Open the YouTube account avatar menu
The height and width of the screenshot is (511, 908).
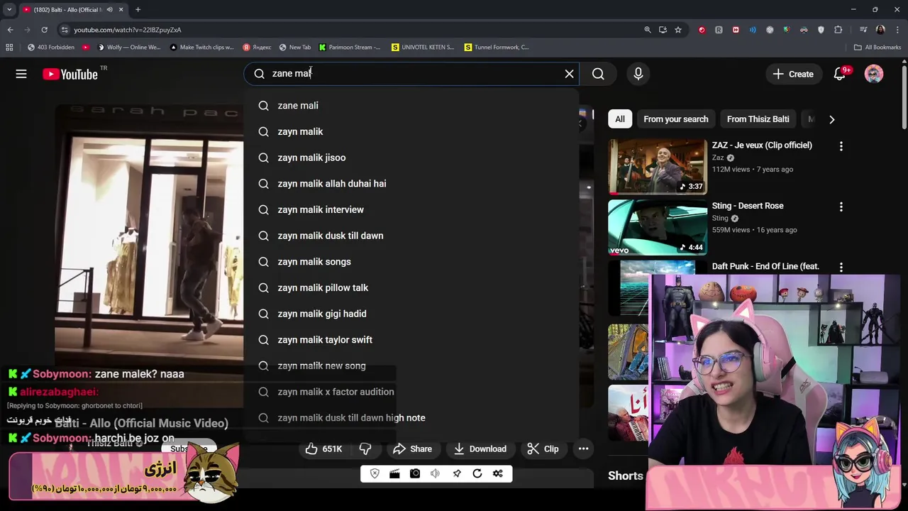874,74
